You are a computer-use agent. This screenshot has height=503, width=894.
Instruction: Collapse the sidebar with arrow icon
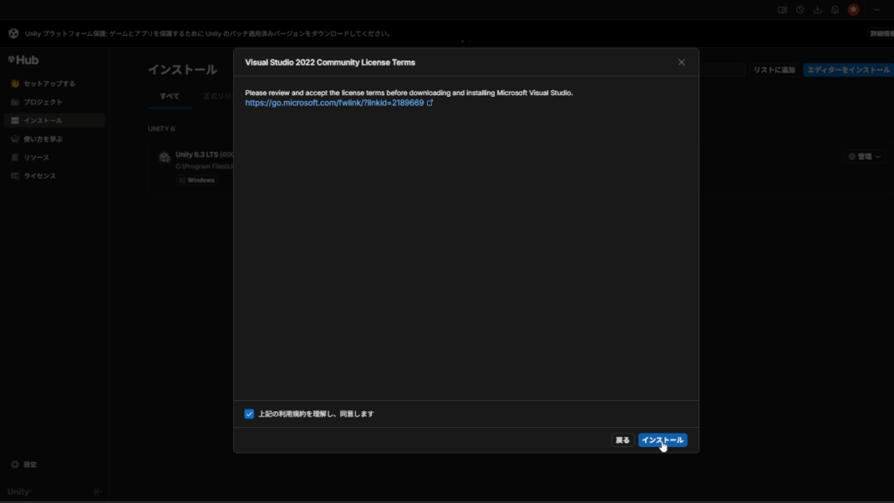[97, 492]
